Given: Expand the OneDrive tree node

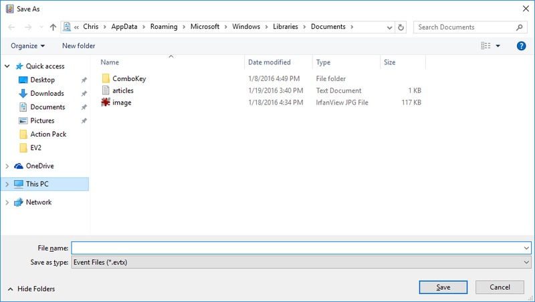Looking at the screenshot, I should pos(7,166).
